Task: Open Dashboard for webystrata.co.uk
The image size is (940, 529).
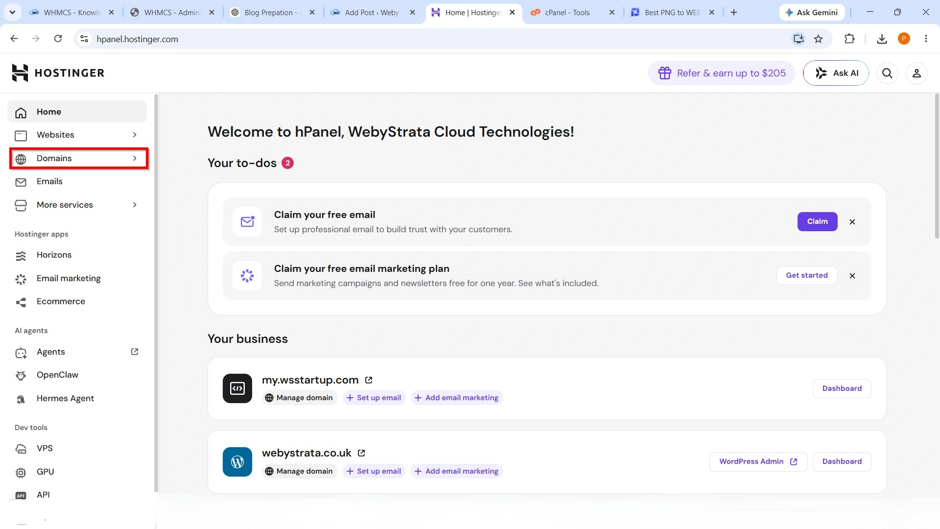Action: click(842, 461)
